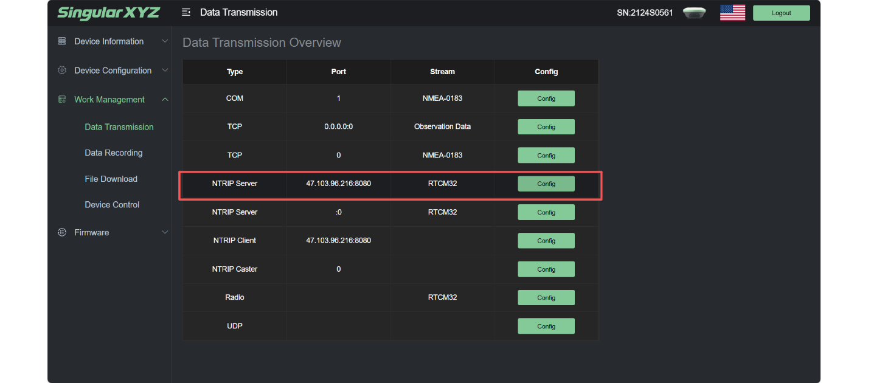Collapse the Work Management section chevron
The image size is (871, 383).
pyautogui.click(x=165, y=100)
